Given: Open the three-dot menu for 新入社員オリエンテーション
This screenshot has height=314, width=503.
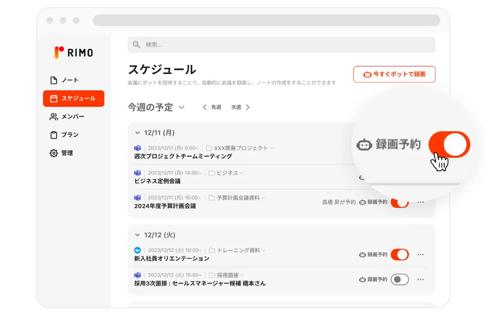Looking at the screenshot, I should 421,255.
